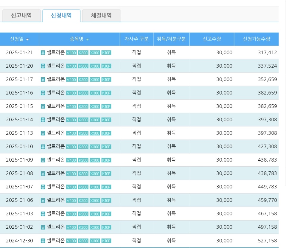Click the 신청가능수량 column header
The image size is (286, 251).
click(257, 39)
